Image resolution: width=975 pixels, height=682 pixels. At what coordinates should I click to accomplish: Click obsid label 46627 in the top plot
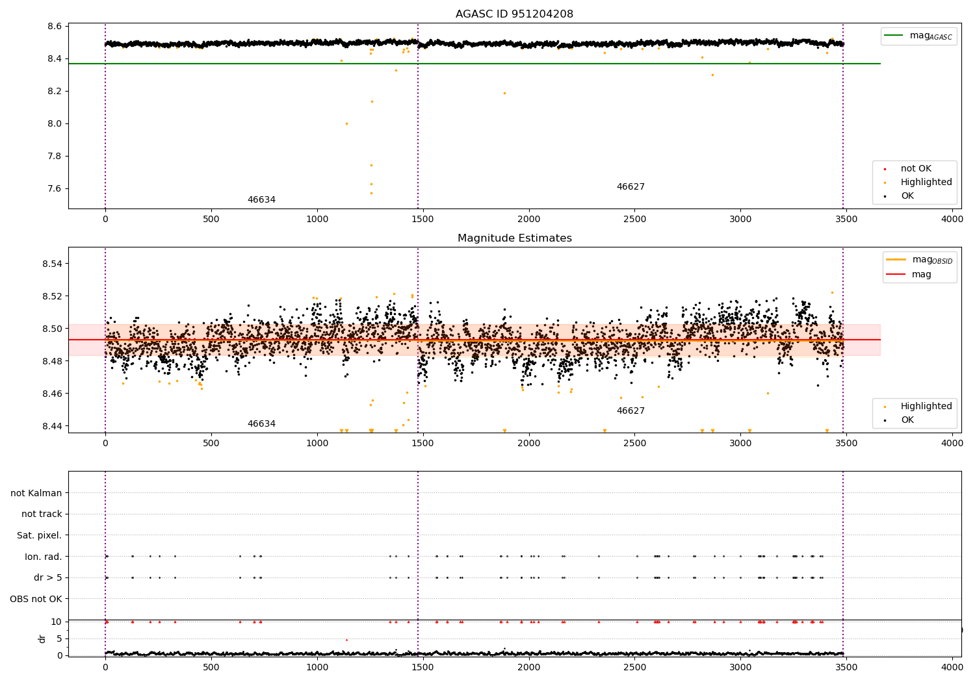630,187
